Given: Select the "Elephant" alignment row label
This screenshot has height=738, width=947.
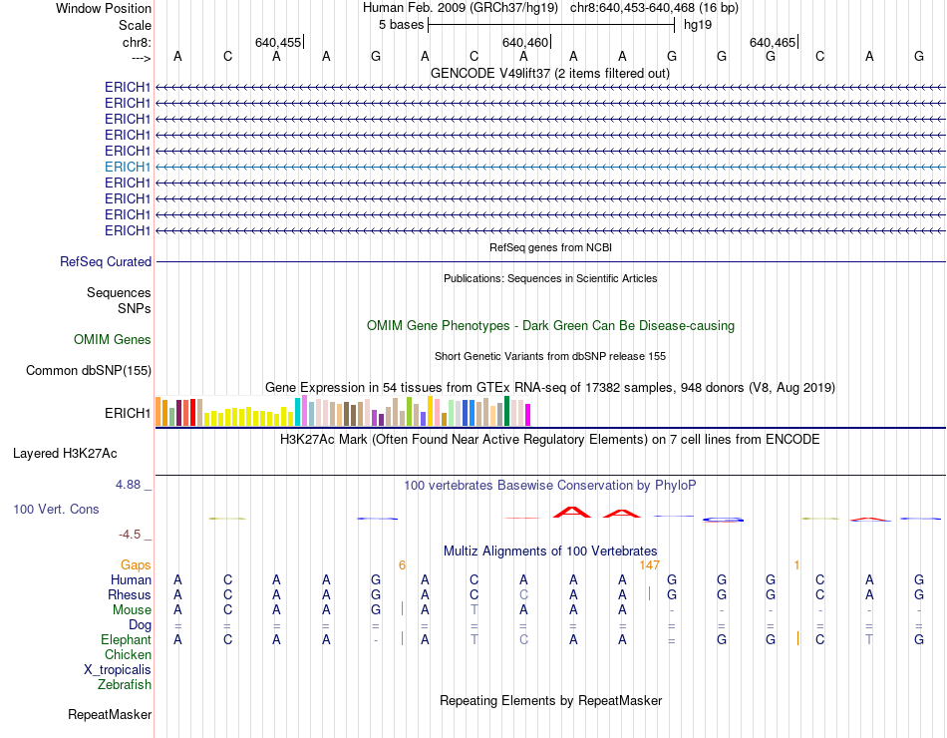Looking at the screenshot, I should click(127, 640).
